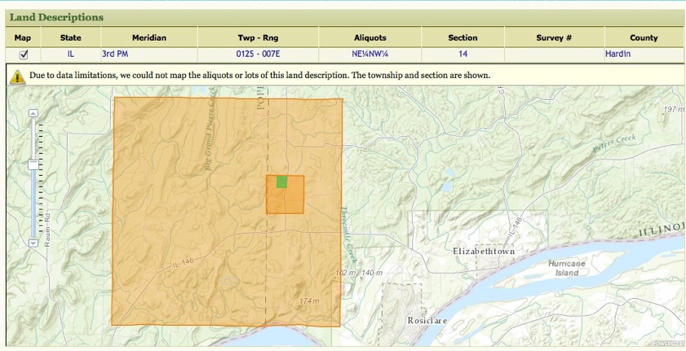Viewport: 686px width, 351px height.
Task: Click the zoom out arrow on map slider
Action: click(33, 243)
